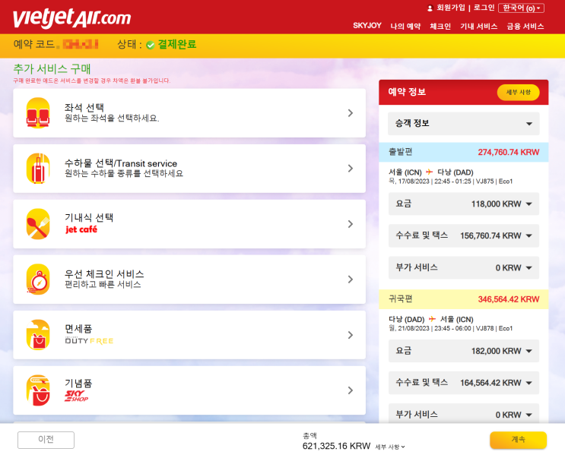Click yellow 세부 사항 button in 예약 정보

(x=518, y=93)
